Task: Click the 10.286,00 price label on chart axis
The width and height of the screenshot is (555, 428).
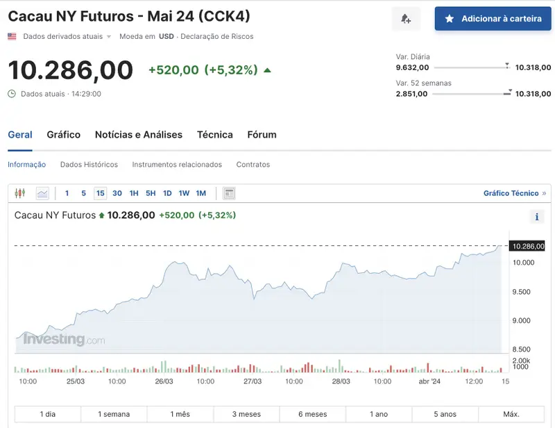Action: coord(527,246)
